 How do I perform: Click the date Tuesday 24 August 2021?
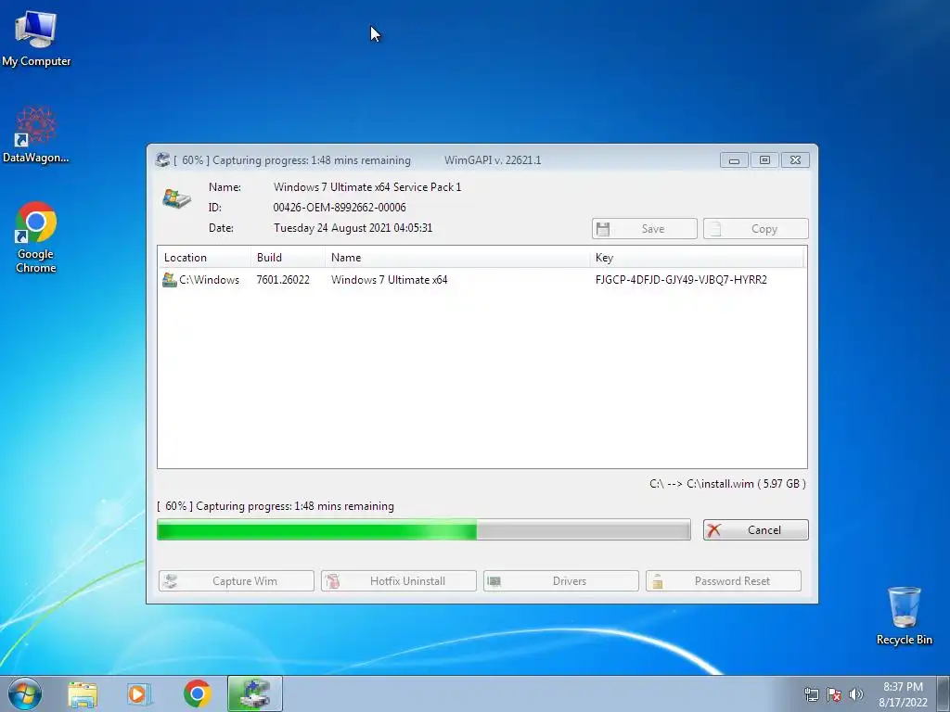[353, 228]
